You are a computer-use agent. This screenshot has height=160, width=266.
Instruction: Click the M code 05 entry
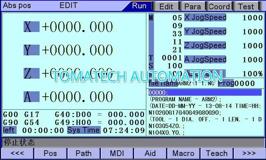tap(177, 18)
